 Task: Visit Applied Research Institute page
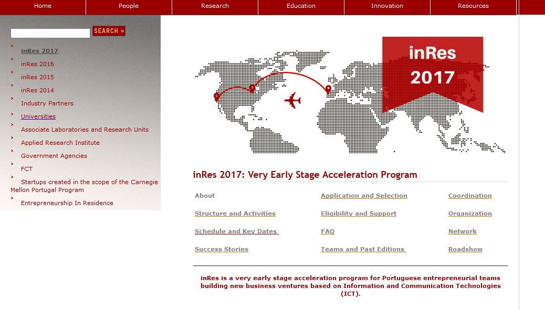(60, 143)
